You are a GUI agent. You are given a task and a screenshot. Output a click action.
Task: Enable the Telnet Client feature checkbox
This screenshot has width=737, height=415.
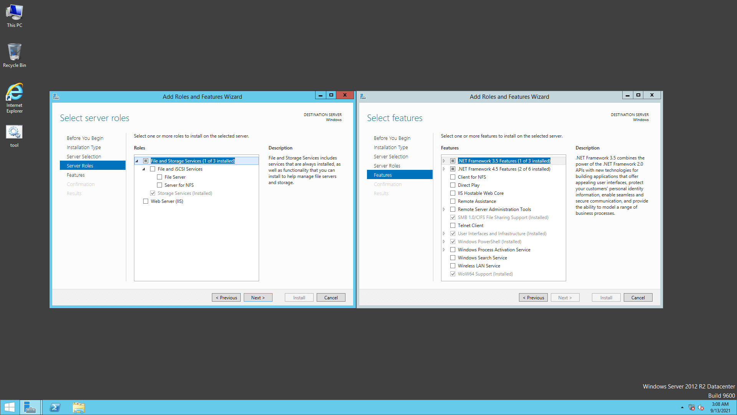click(453, 226)
